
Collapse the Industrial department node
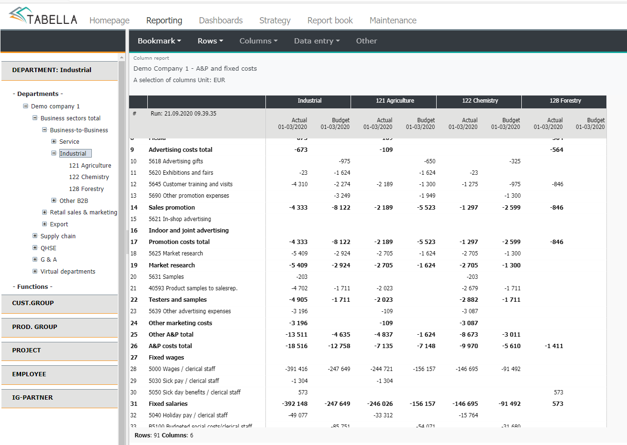coord(54,153)
